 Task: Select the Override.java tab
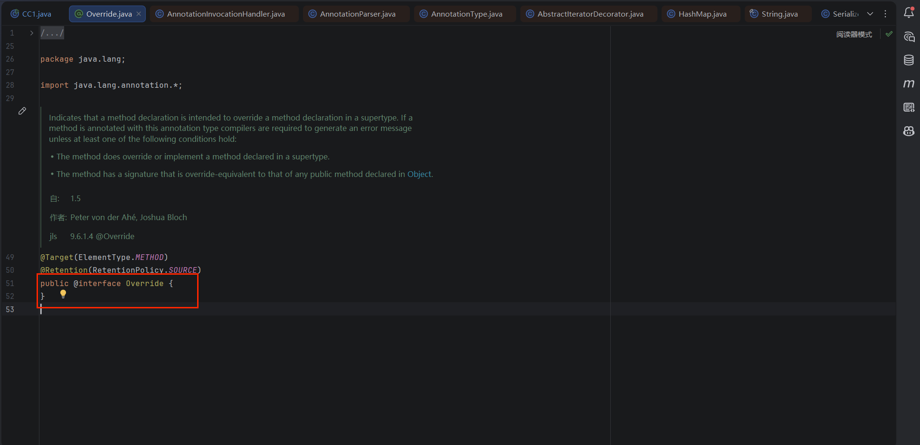pos(107,14)
